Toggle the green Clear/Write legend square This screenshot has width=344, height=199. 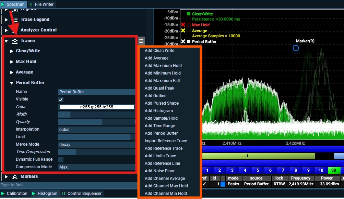[x=188, y=14]
